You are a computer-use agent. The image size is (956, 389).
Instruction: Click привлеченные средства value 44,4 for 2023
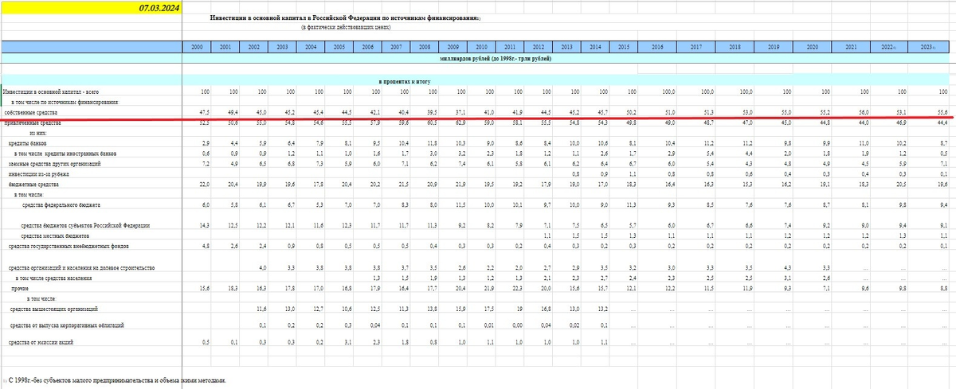click(x=943, y=123)
